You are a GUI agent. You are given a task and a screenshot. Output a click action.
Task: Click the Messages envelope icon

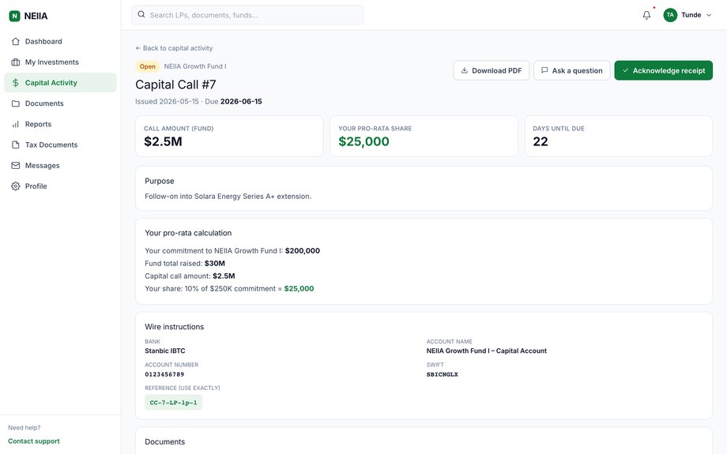point(15,165)
